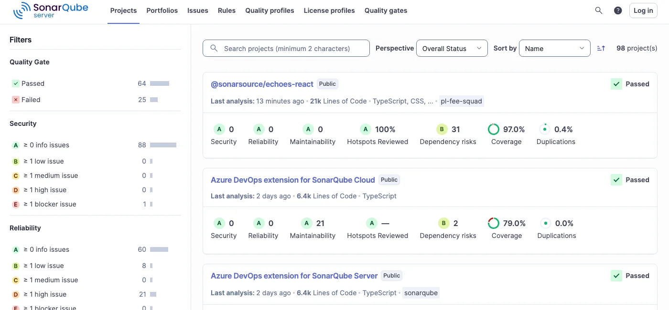Open the global search magnifier icon
Viewport: 669px width, 310px height.
pos(598,10)
